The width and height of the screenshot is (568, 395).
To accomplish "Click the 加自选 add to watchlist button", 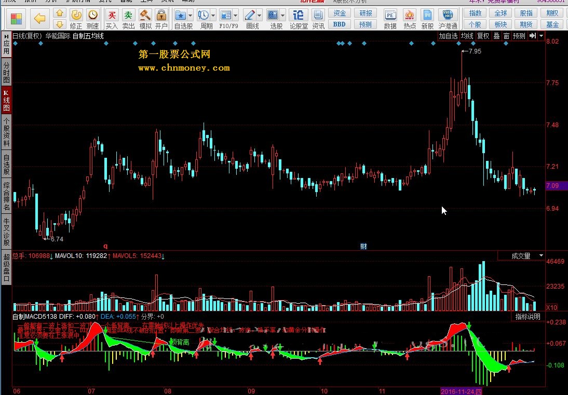I will coord(449,36).
